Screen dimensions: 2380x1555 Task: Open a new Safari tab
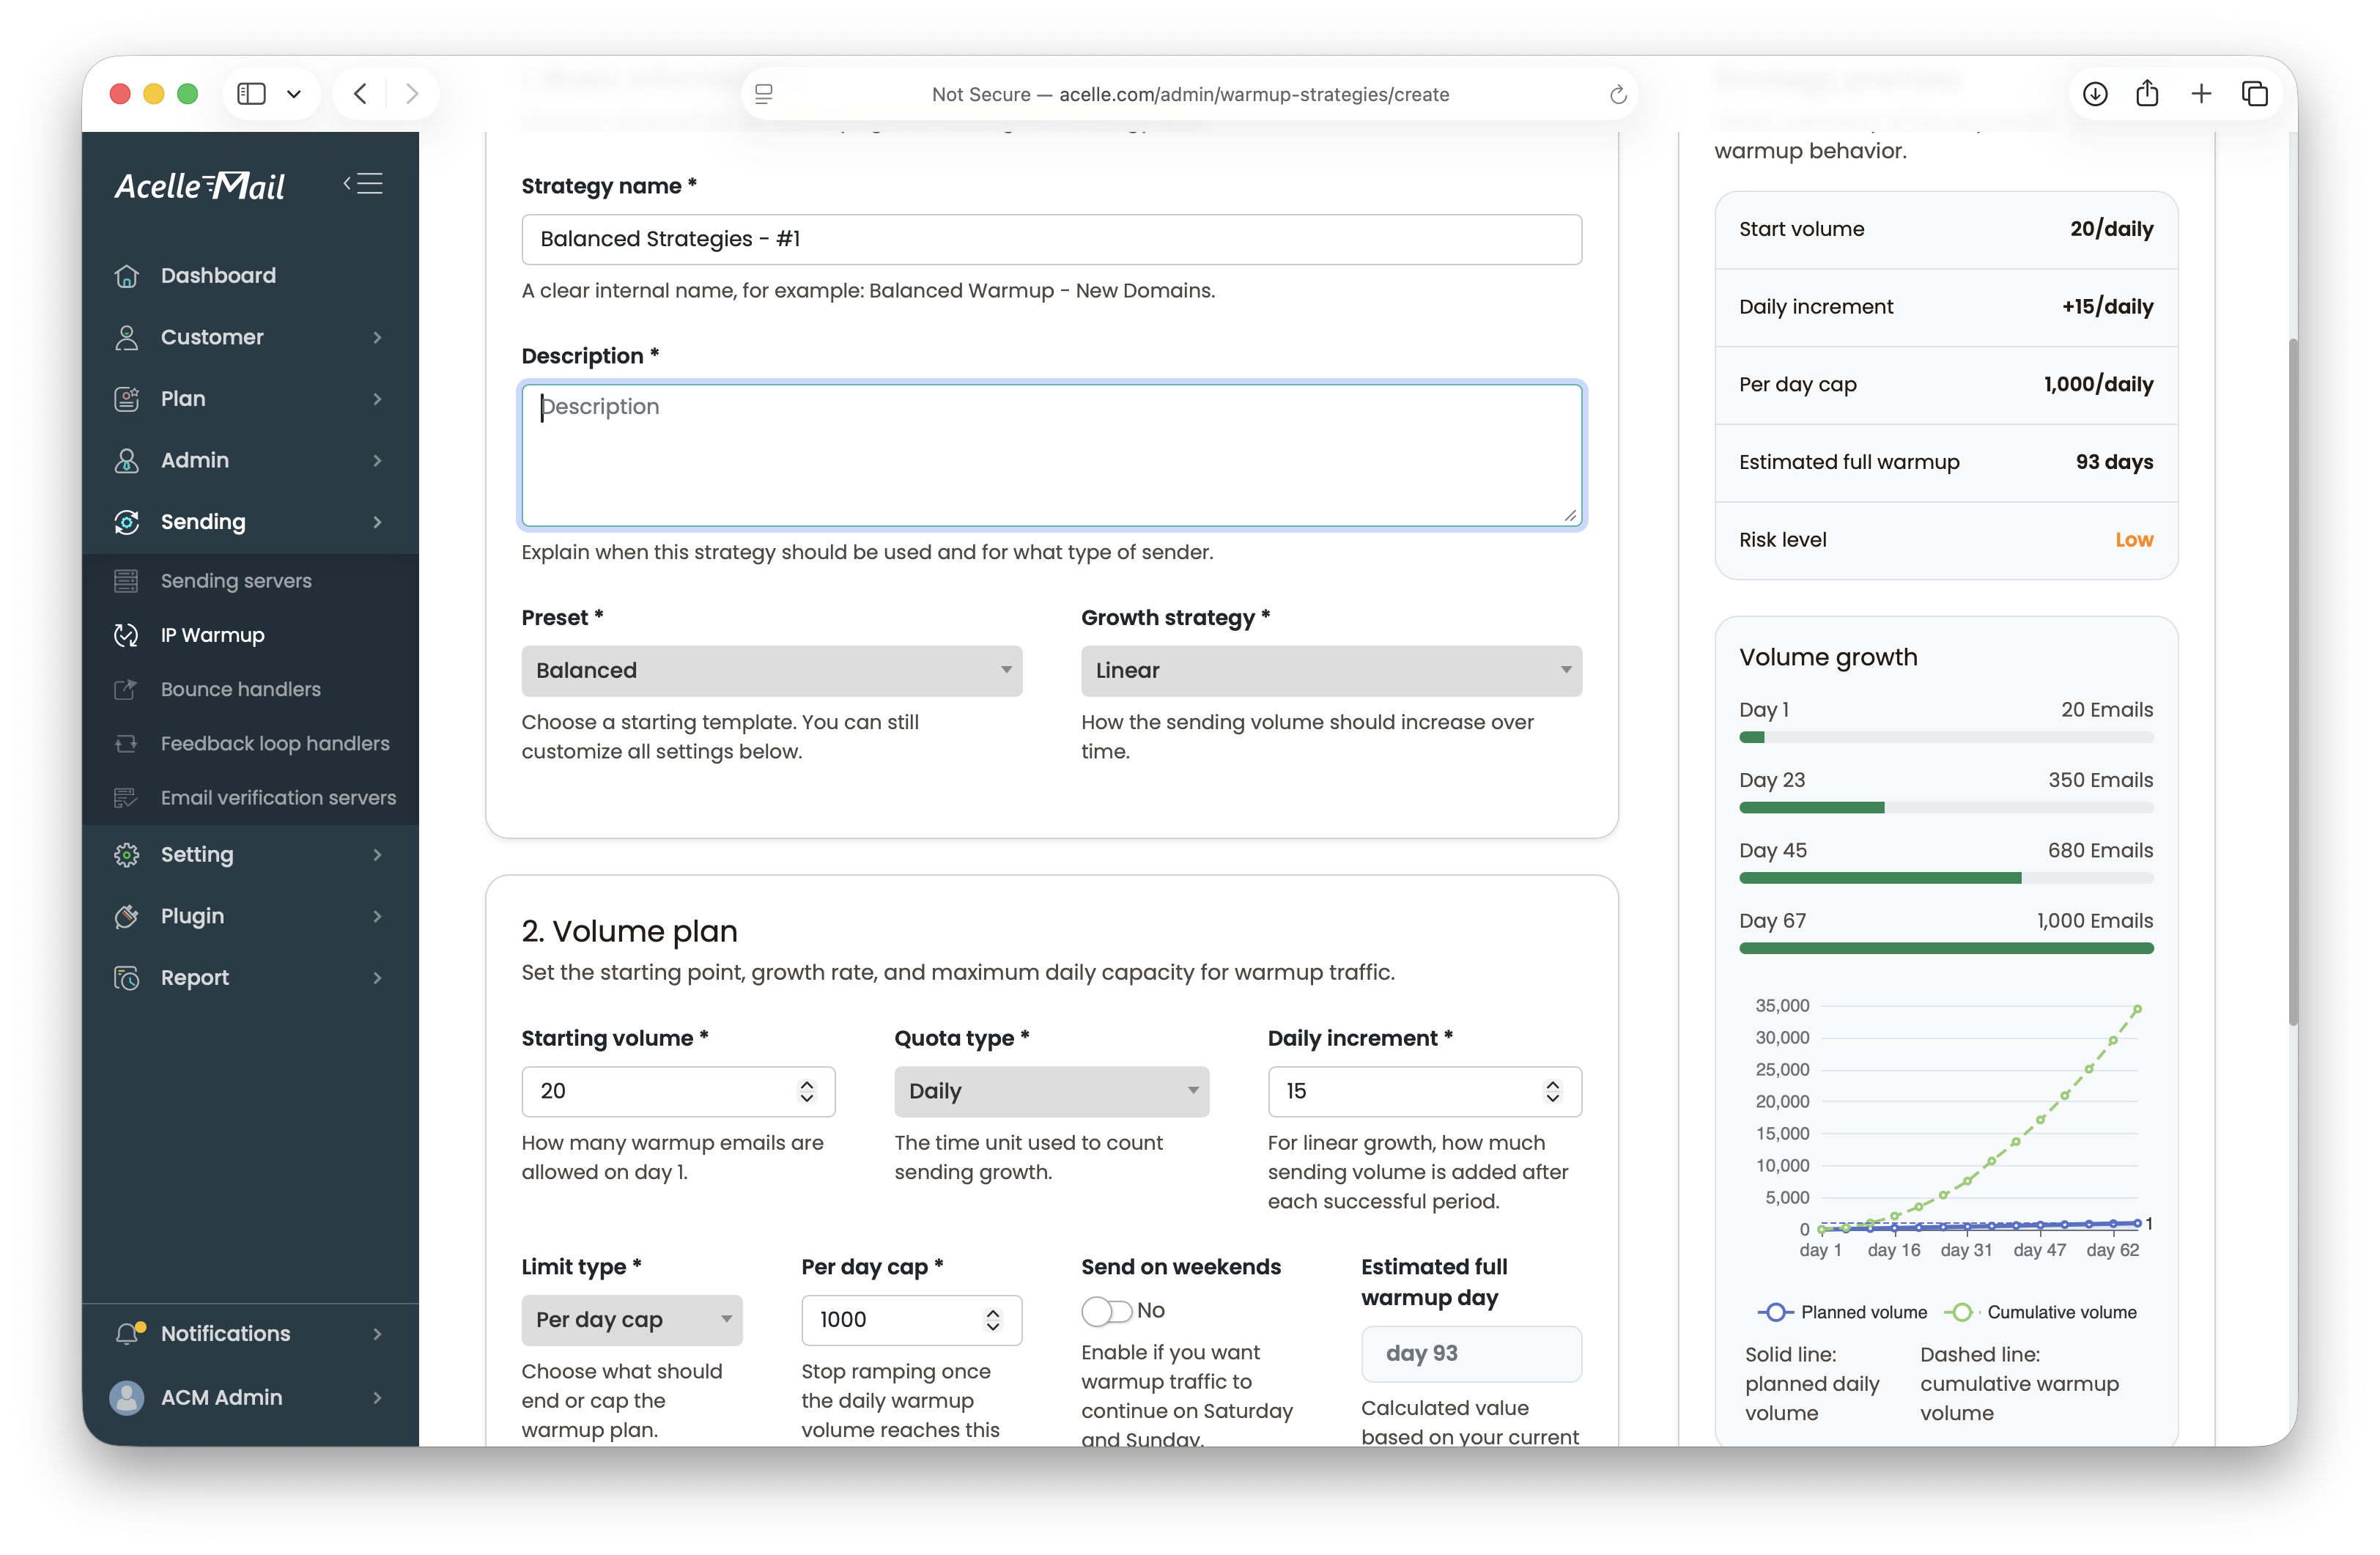tap(2201, 94)
